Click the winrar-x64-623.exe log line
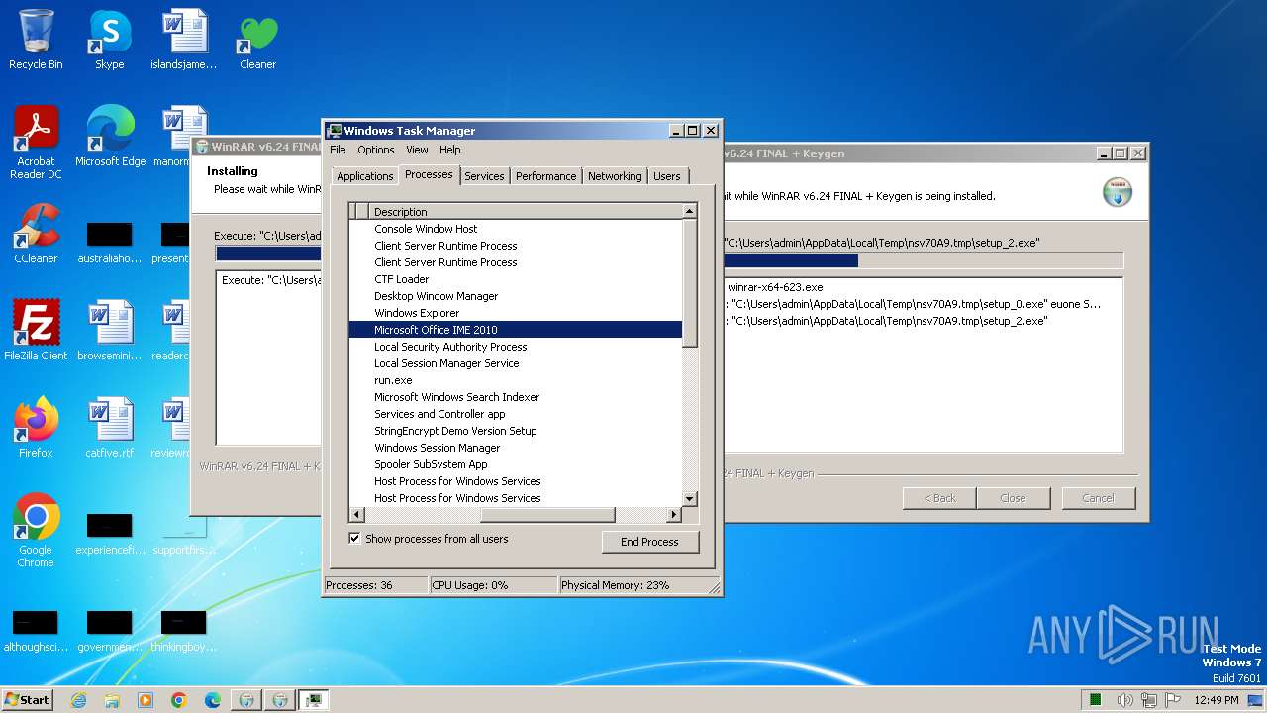Image resolution: width=1267 pixels, height=713 pixels. [775, 287]
